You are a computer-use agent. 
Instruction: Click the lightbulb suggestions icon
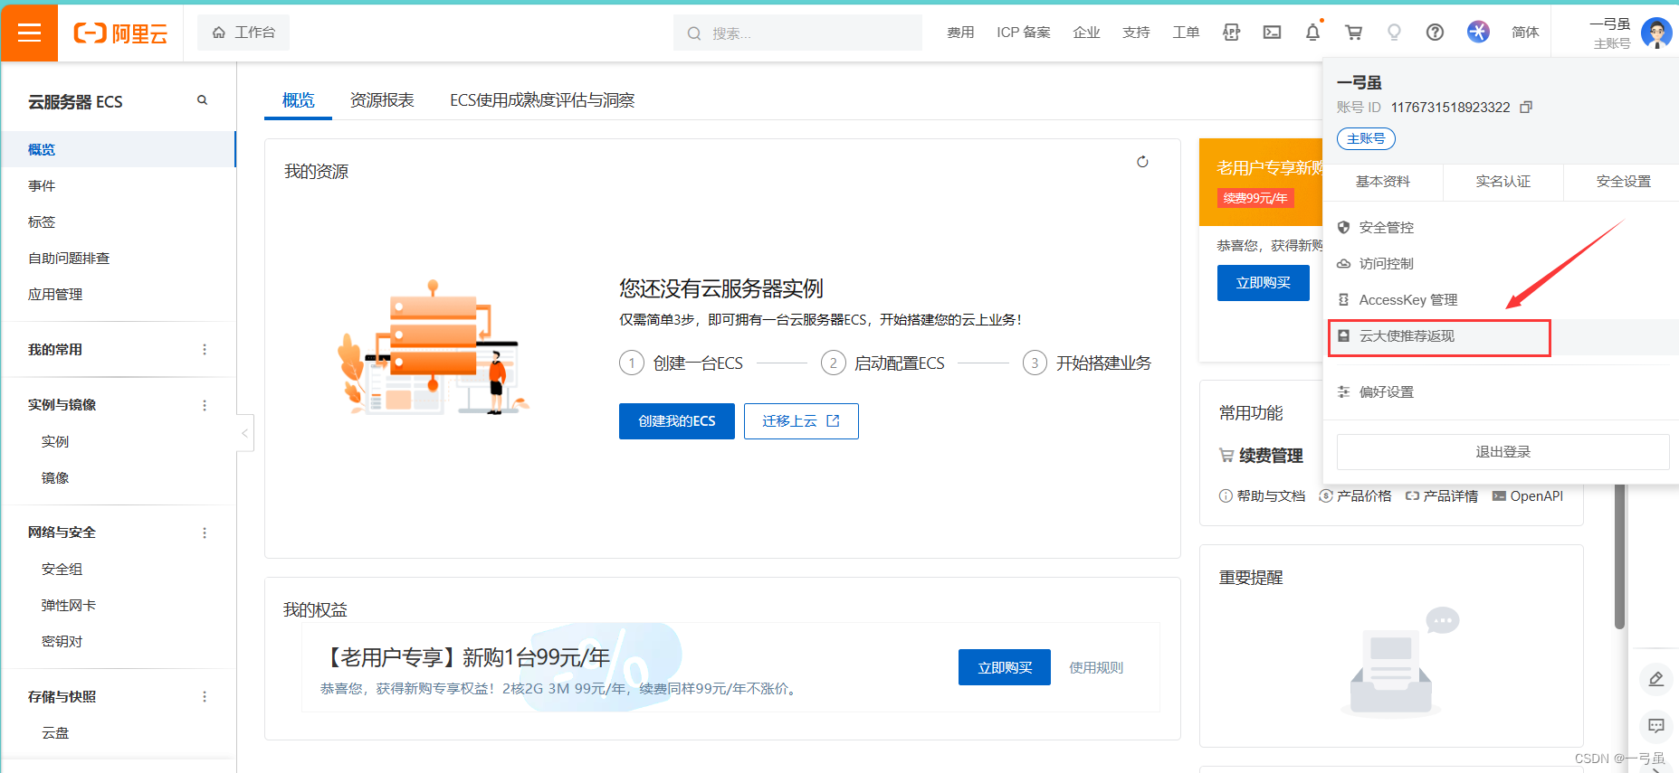pos(1394,33)
